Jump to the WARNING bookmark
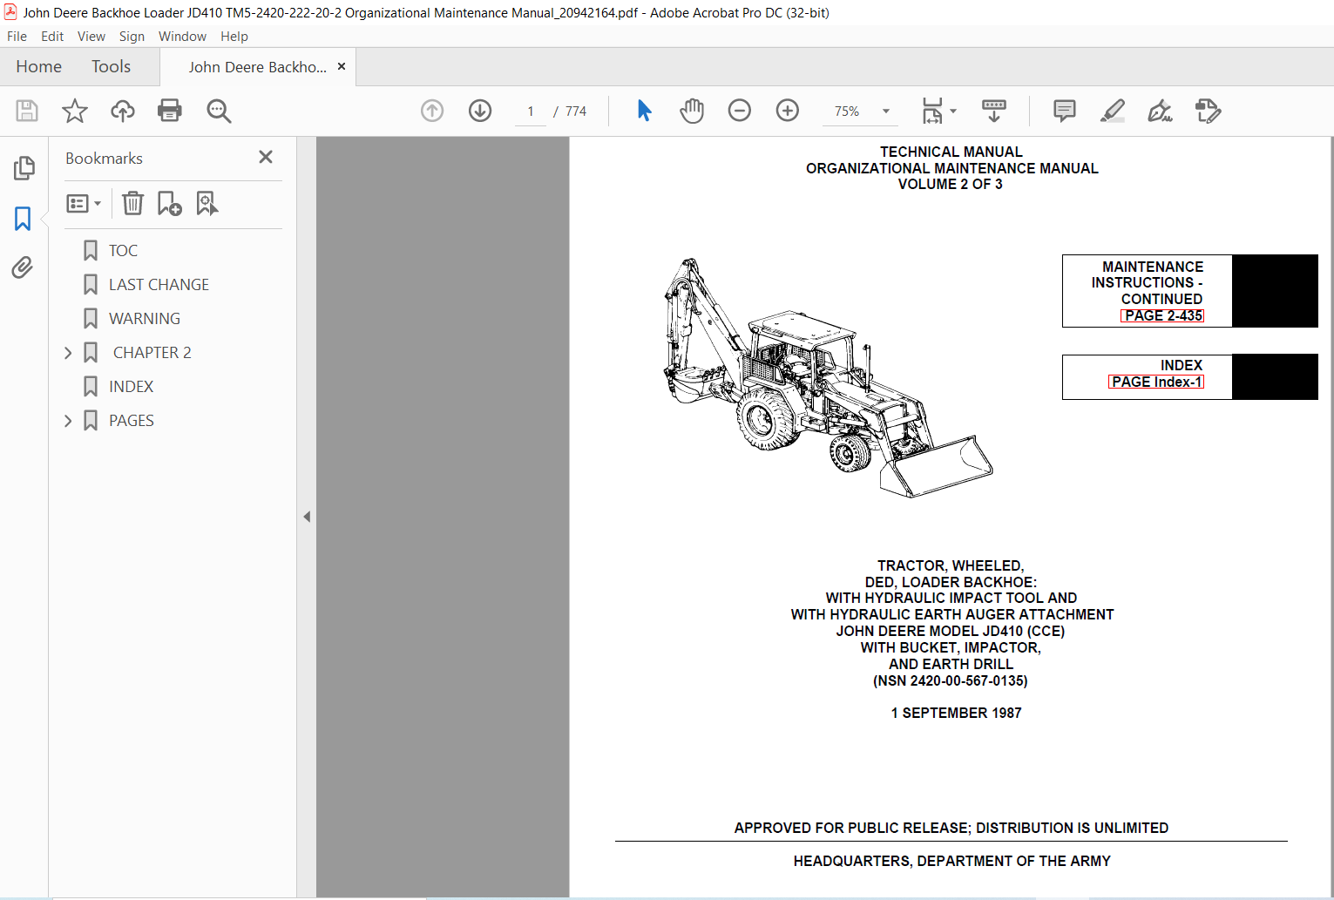Screen dimensions: 1334x900 pyautogui.click(x=145, y=319)
